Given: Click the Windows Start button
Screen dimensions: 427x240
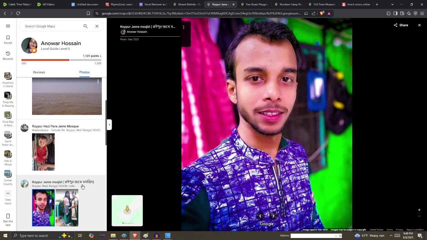Looking at the screenshot, I should click(x=5, y=236).
